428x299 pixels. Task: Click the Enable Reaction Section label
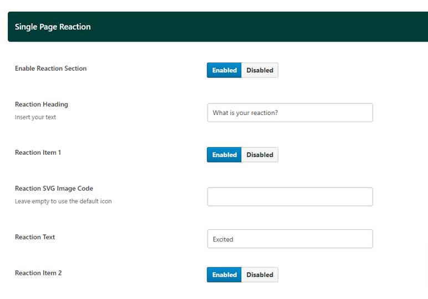(51, 69)
